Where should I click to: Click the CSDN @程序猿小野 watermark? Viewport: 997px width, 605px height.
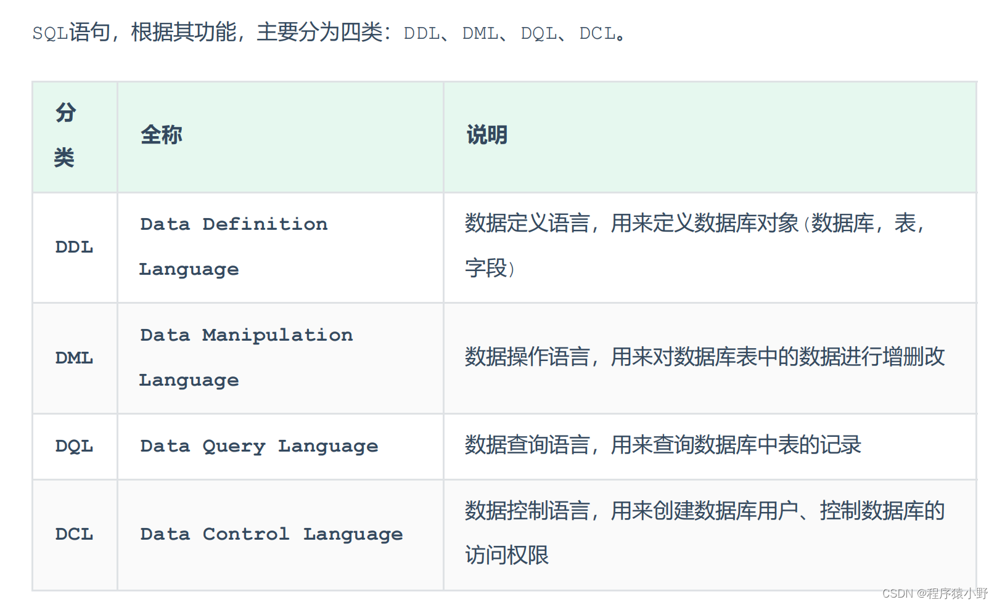pos(934,593)
